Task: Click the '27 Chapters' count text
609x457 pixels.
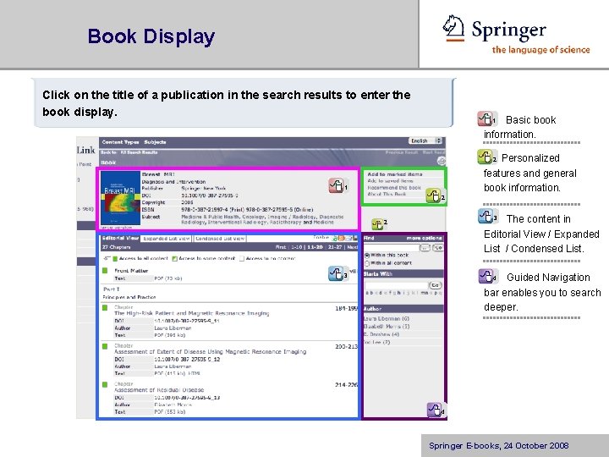Action: [117, 247]
